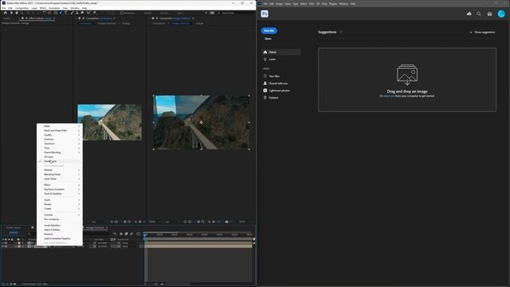510x287 pixels.
Task: Select the Puppet Pin tool in After Effects
Action: point(94,13)
